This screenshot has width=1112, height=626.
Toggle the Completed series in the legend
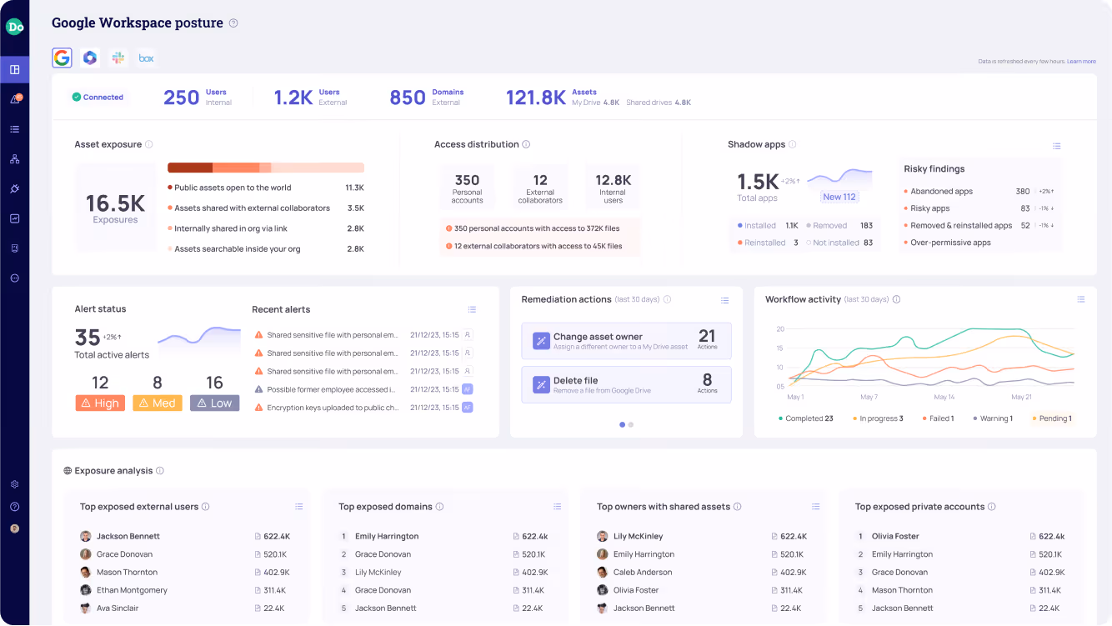[806, 418]
